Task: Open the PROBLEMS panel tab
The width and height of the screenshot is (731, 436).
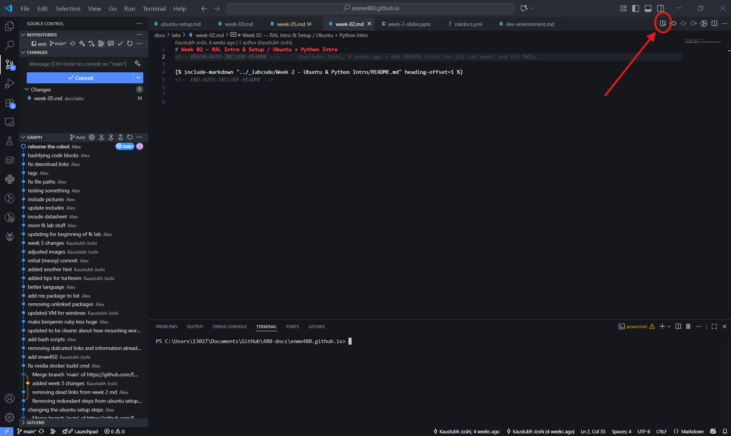Action: (167, 327)
